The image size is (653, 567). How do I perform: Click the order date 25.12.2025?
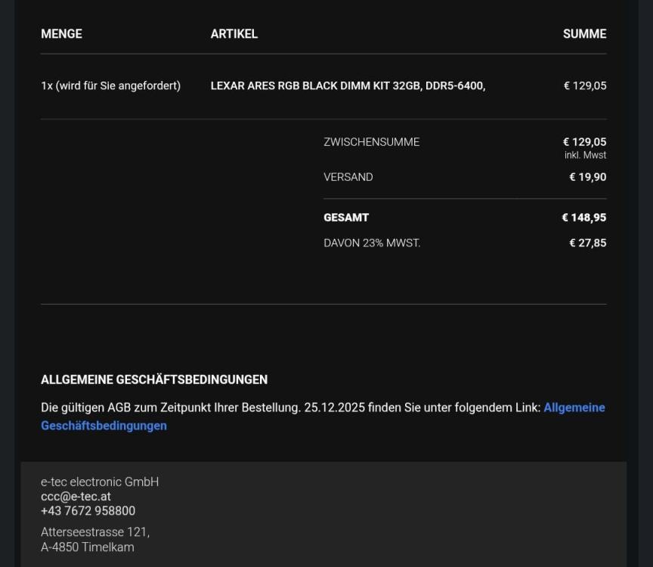pos(334,407)
